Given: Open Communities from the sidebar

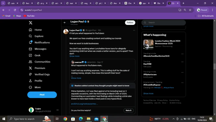Looking at the screenshot, I should (39, 62).
